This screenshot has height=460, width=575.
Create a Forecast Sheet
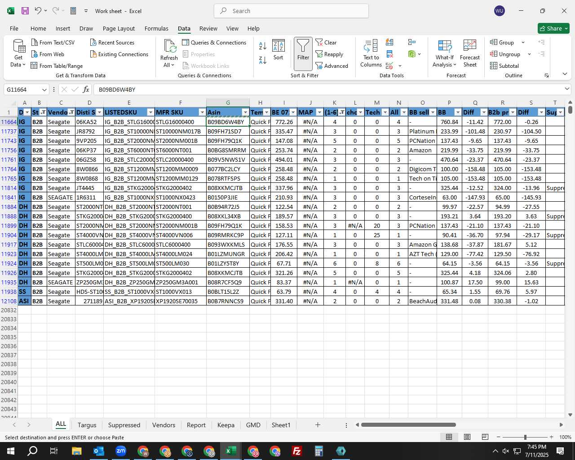coord(470,53)
